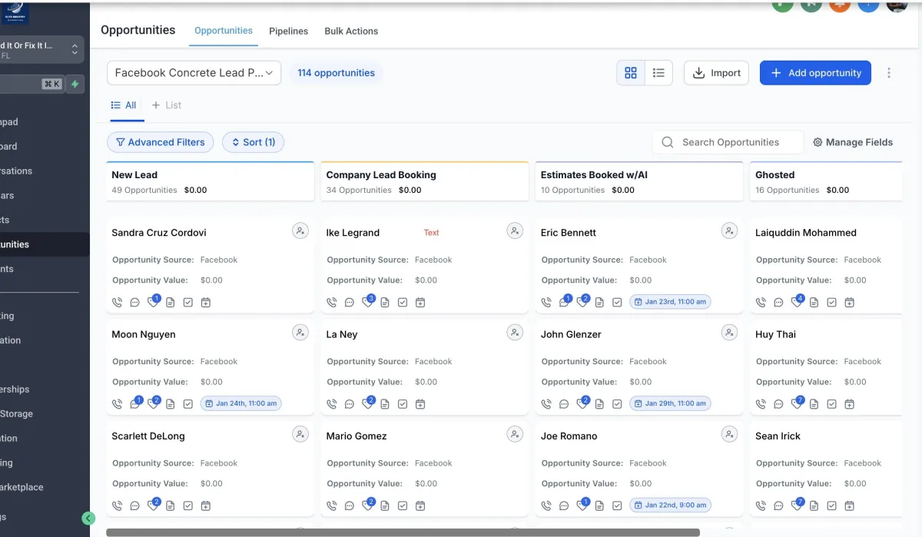Image resolution: width=922 pixels, height=537 pixels.
Task: Click the Add opportunity button
Action: [x=815, y=73]
